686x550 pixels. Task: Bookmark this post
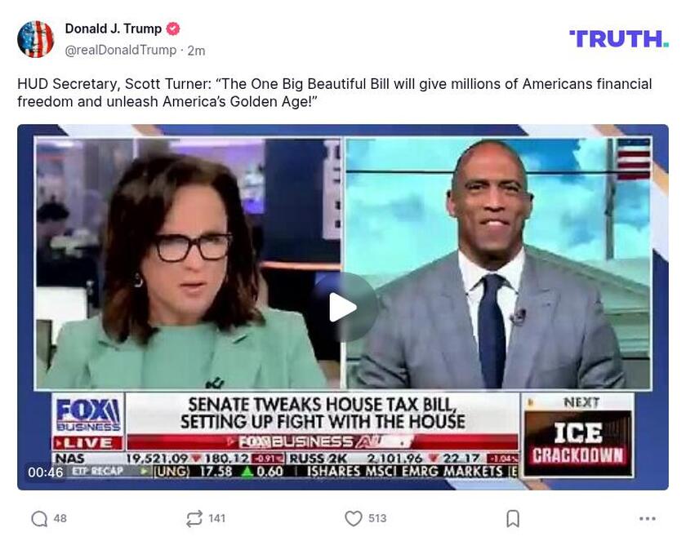[513, 519]
